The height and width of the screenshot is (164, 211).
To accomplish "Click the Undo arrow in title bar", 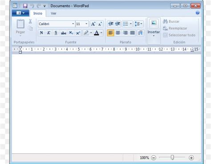I will (32, 6).
